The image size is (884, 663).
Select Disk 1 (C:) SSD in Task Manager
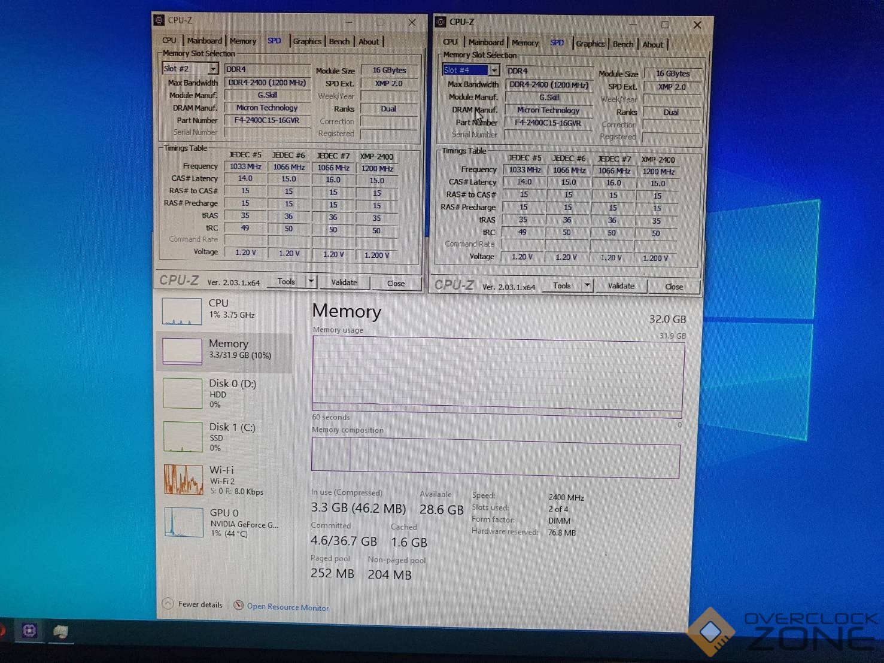(x=224, y=437)
